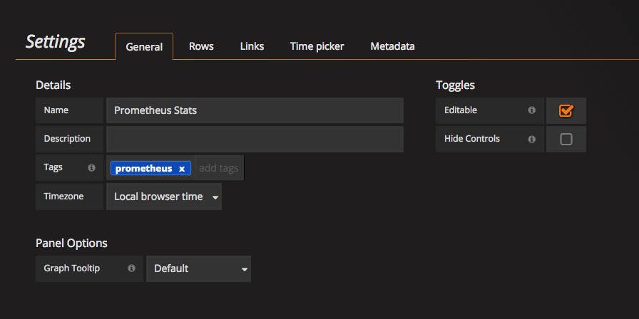This screenshot has width=639, height=319.
Task: Open the Links tab
Action: coord(252,46)
